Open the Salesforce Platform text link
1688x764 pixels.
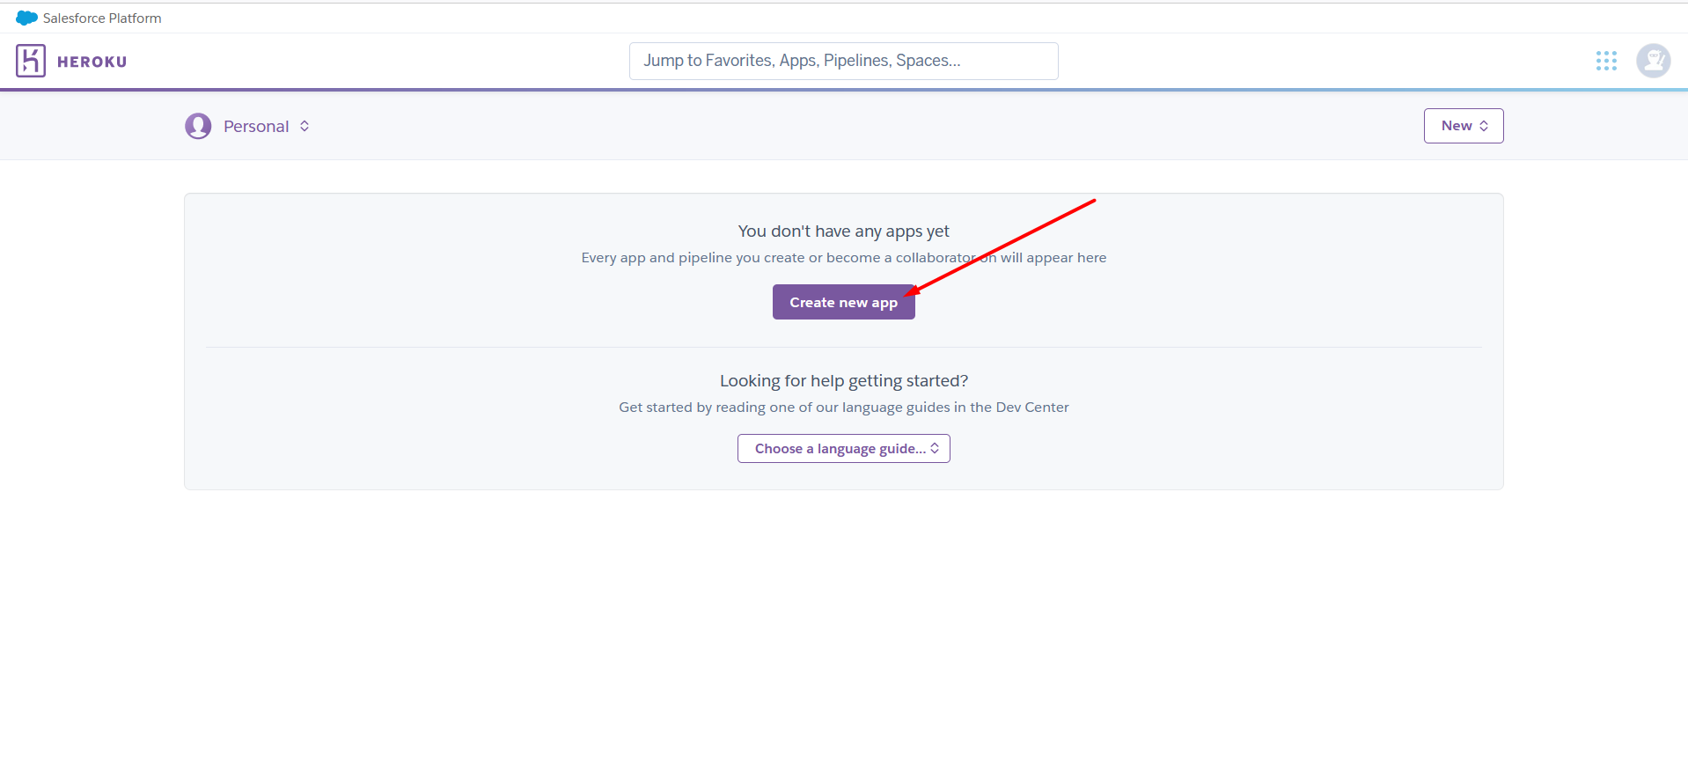pyautogui.click(x=102, y=18)
